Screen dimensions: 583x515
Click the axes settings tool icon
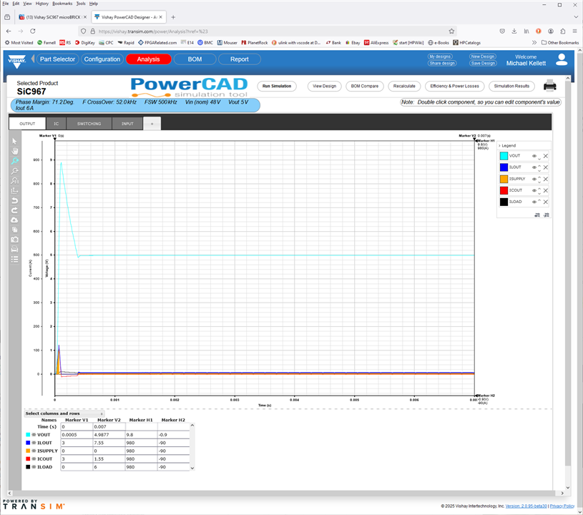(x=14, y=191)
